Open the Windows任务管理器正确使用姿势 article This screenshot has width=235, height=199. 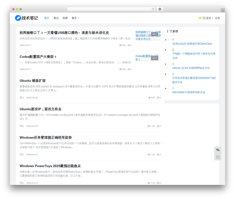pos(46,137)
